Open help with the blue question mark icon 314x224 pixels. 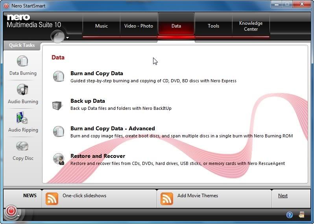click(290, 215)
